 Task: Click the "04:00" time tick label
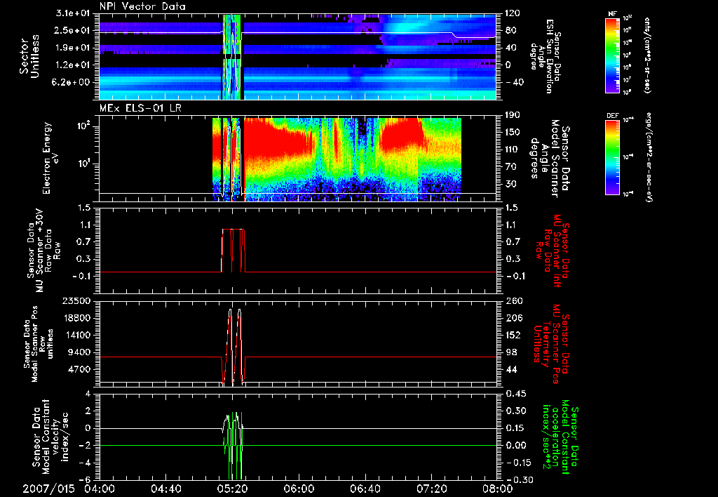pyautogui.click(x=100, y=489)
